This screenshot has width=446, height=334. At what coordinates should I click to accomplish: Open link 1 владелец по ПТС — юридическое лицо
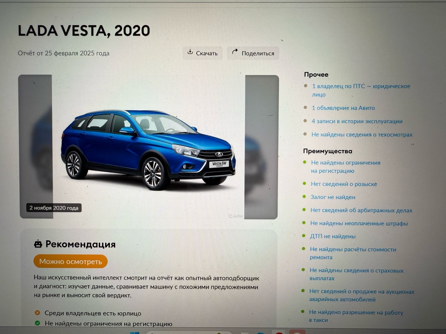pos(361,90)
